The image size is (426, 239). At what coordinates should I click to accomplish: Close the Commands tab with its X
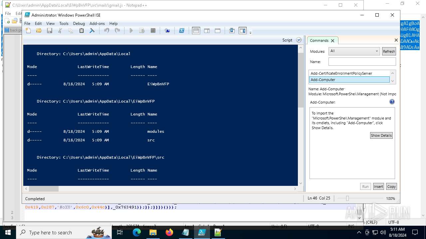click(332, 41)
